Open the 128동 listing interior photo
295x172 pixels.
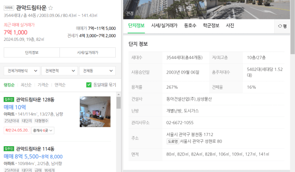point(95,112)
